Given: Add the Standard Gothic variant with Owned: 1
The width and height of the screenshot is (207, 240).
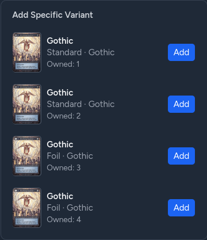Looking at the screenshot, I should pos(181,52).
